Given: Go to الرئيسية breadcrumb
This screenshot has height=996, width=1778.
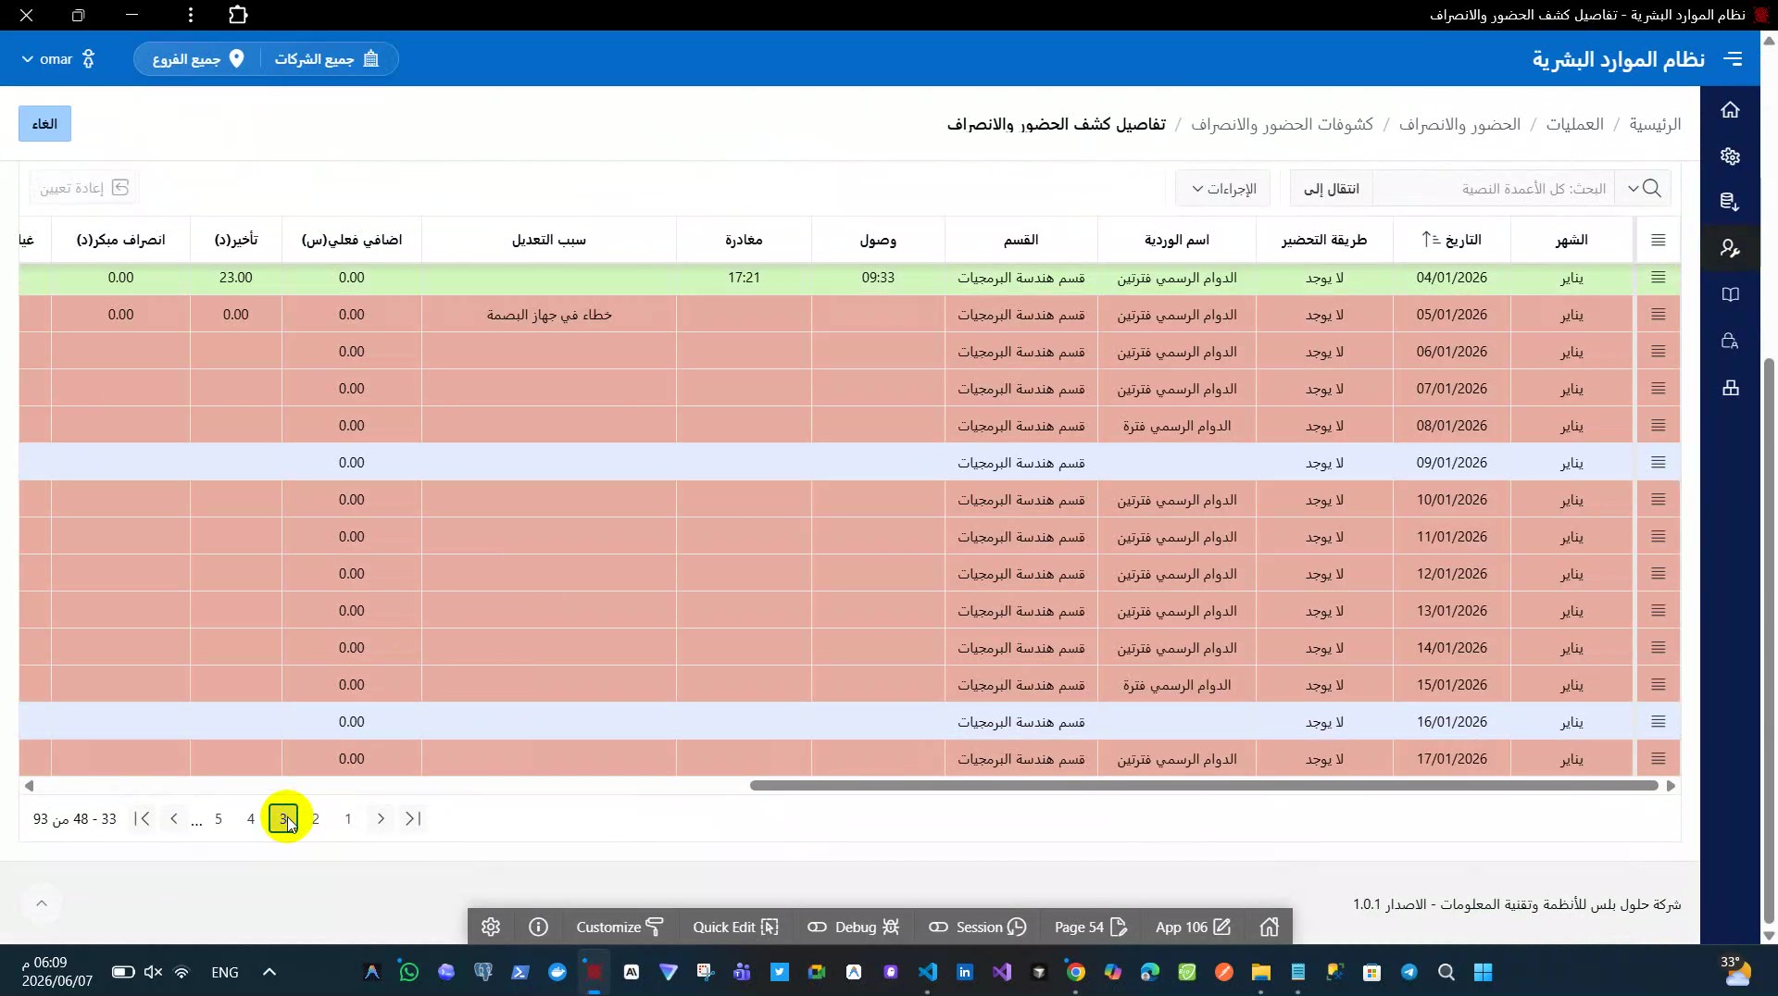Looking at the screenshot, I should click(x=1655, y=124).
